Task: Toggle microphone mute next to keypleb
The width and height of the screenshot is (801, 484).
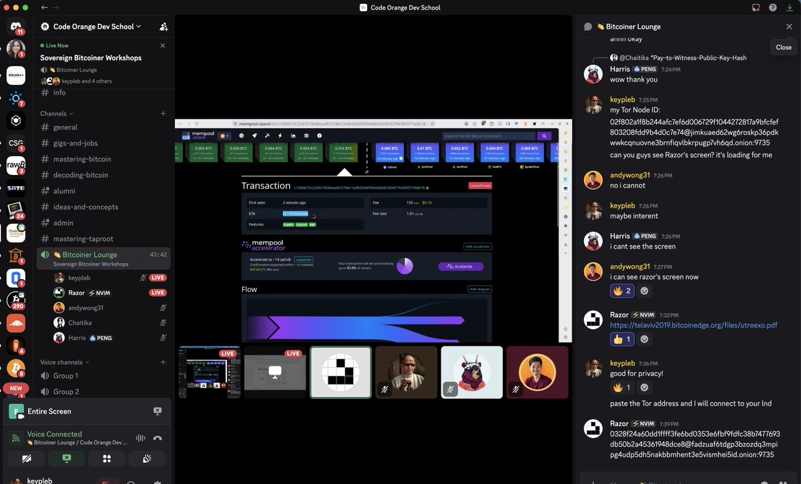Action: pyautogui.click(x=105, y=482)
